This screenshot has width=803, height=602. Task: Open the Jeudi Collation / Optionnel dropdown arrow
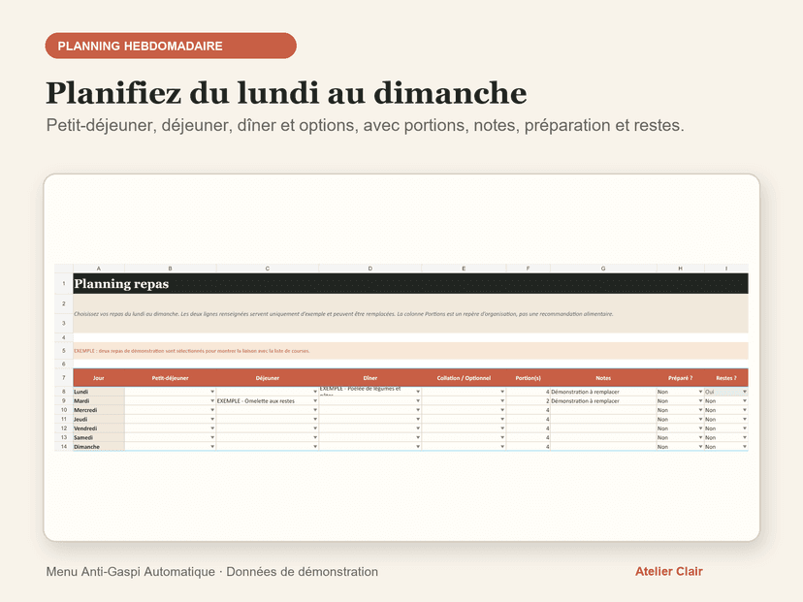click(502, 419)
